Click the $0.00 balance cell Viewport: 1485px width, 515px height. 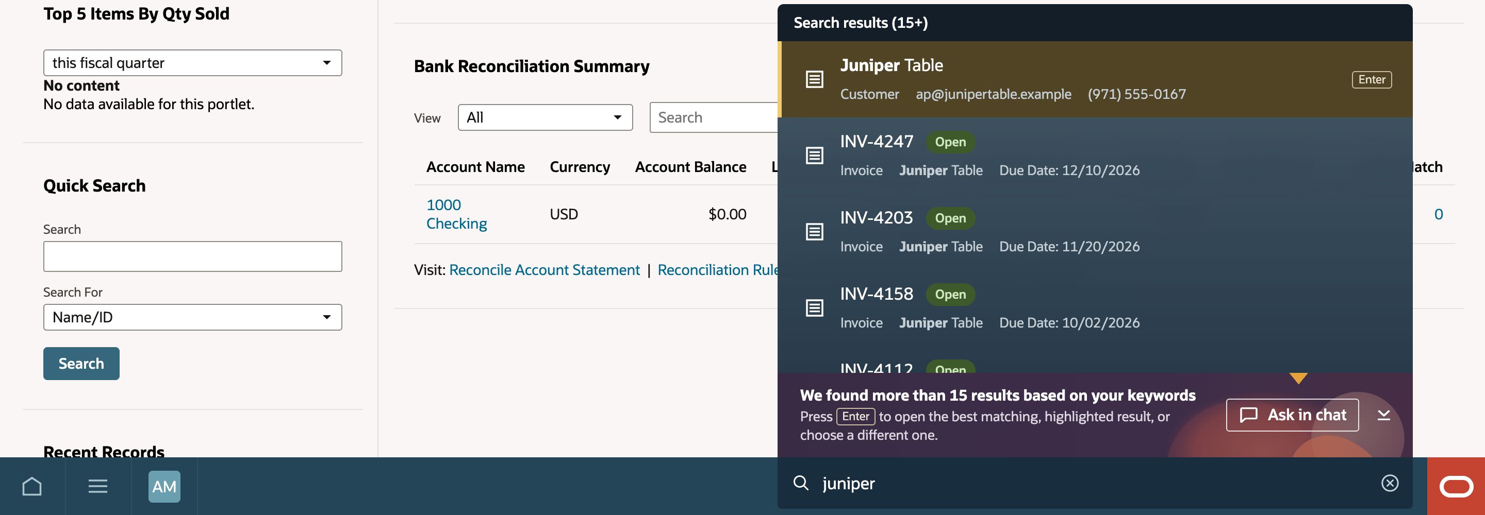727,214
